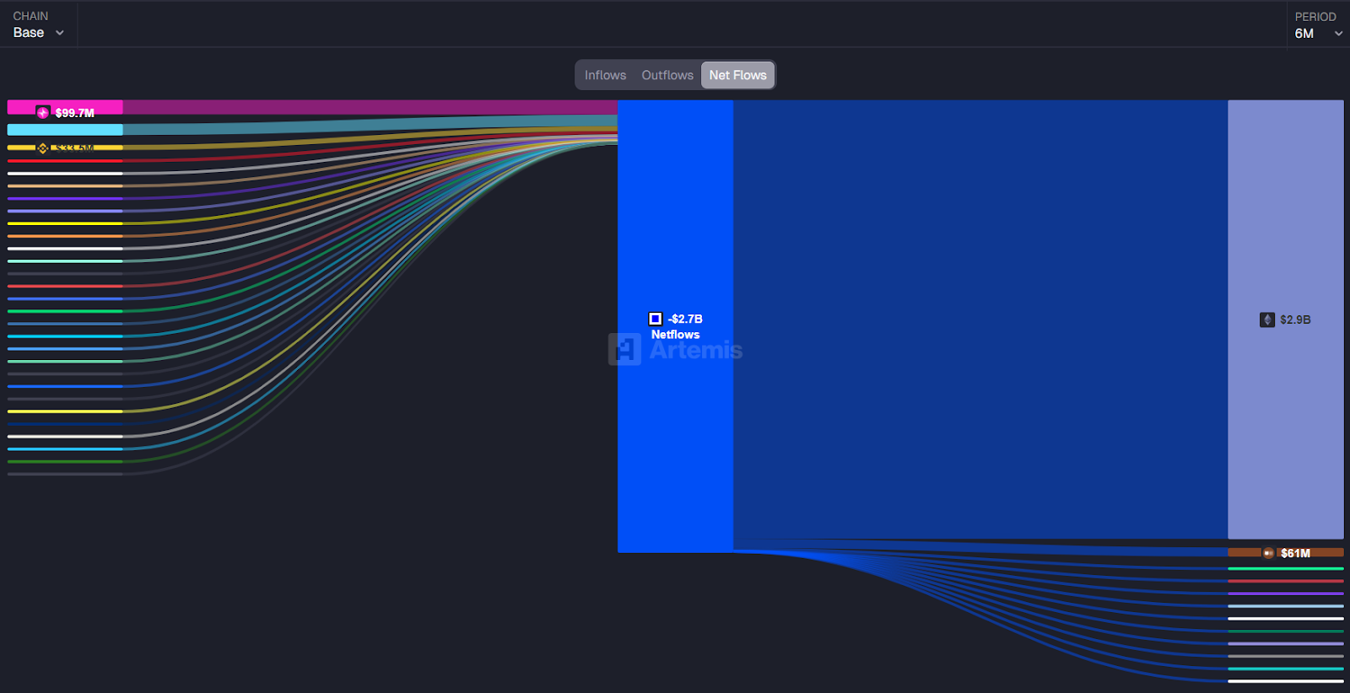The height and width of the screenshot is (693, 1350).
Task: Click the brown chain icon beside $61M
Action: tap(1268, 553)
